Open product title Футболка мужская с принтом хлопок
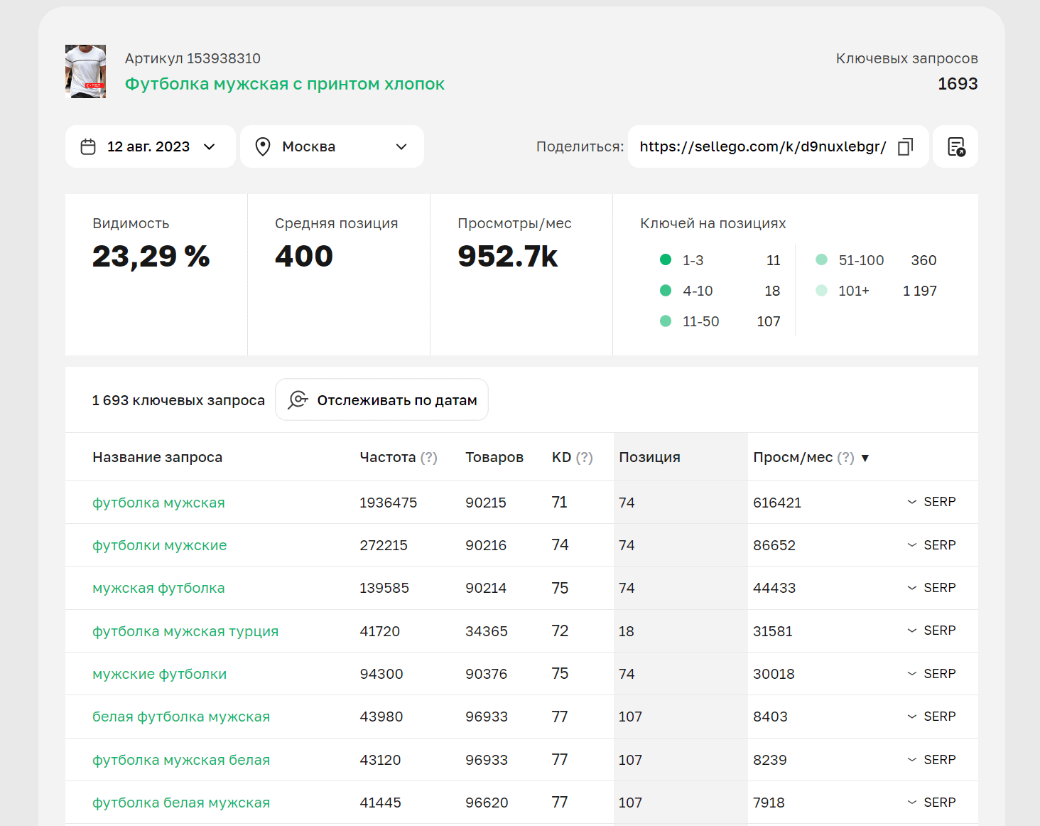The width and height of the screenshot is (1040, 826). (284, 84)
